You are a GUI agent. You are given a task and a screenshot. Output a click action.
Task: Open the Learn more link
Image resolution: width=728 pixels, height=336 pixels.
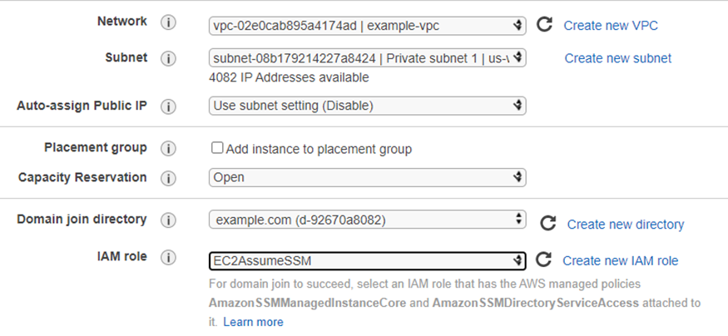point(253,322)
